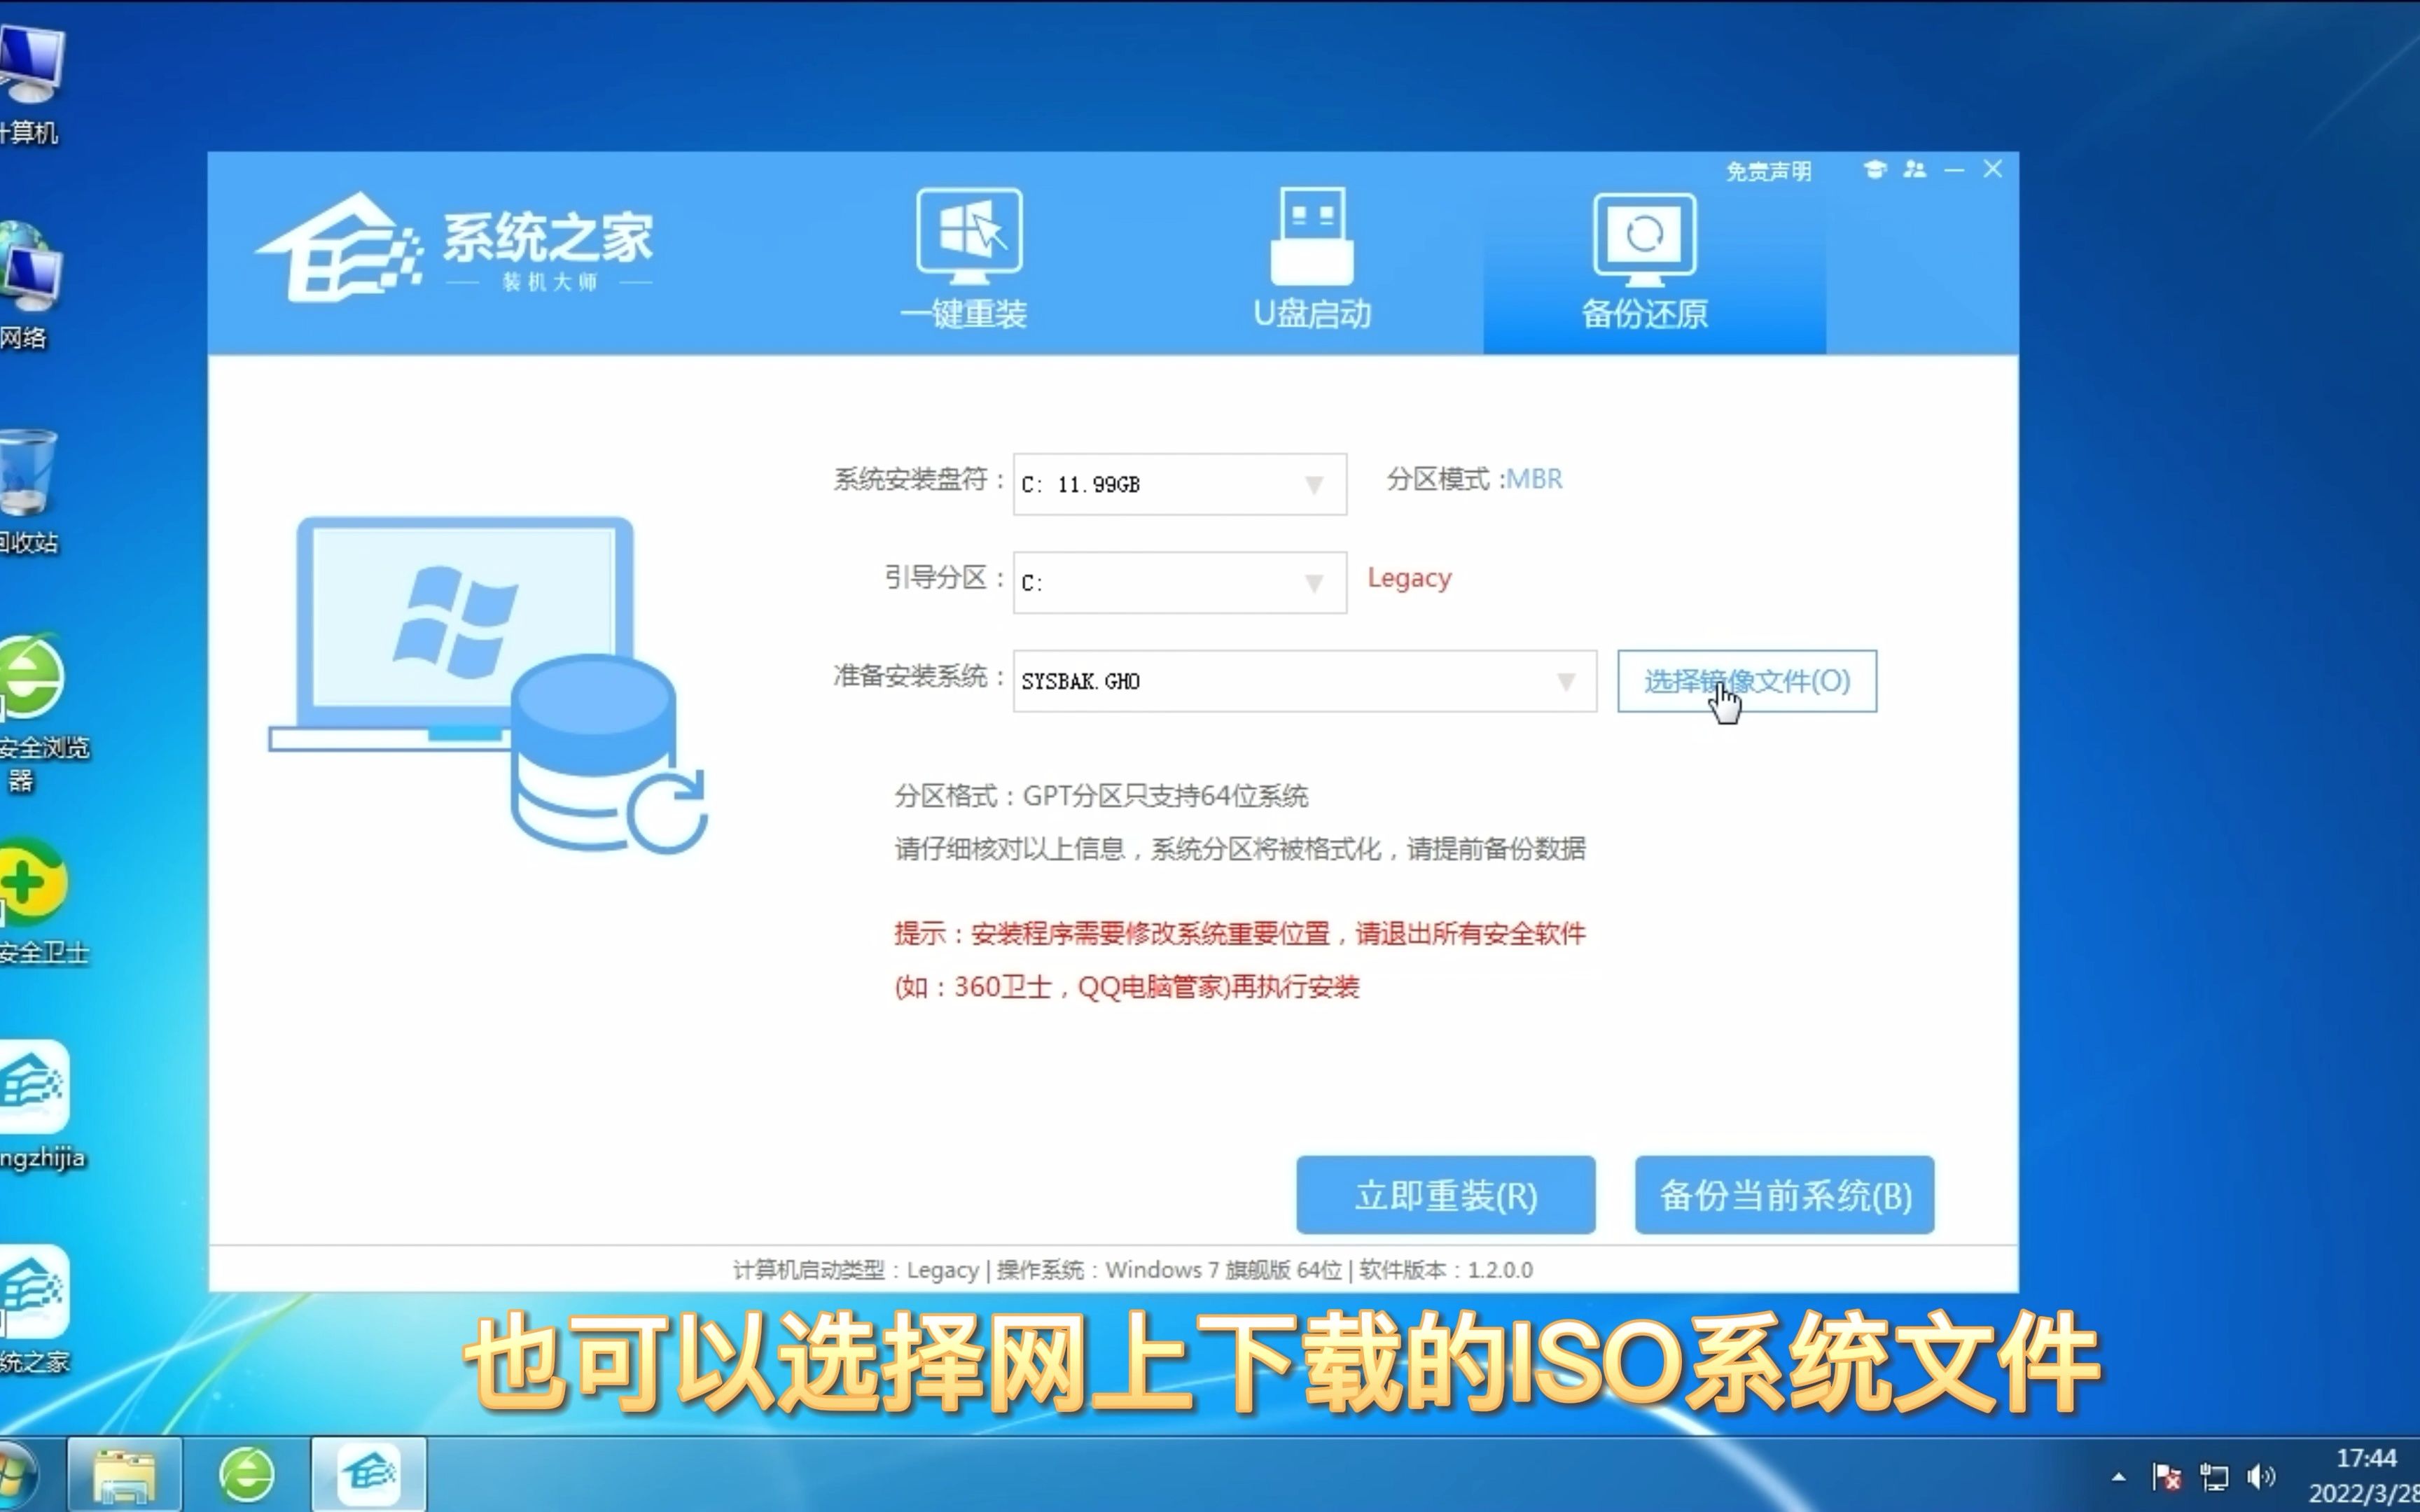
Task: Click the volume speaker tray icon
Action: pos(2260,1476)
